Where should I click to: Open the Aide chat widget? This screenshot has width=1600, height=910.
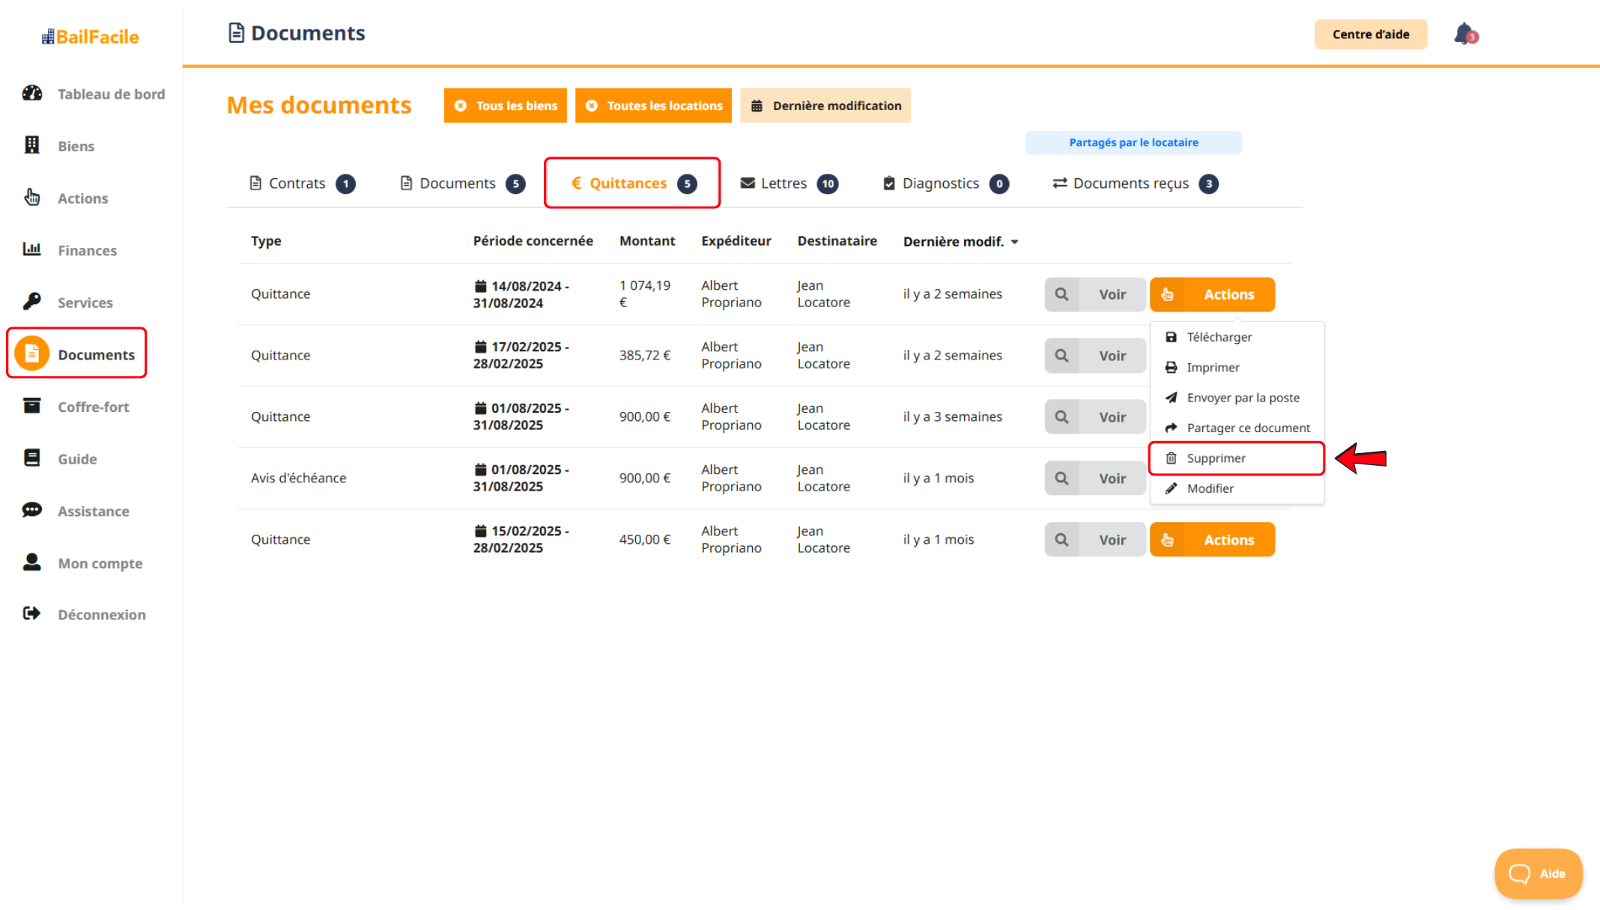tap(1538, 873)
